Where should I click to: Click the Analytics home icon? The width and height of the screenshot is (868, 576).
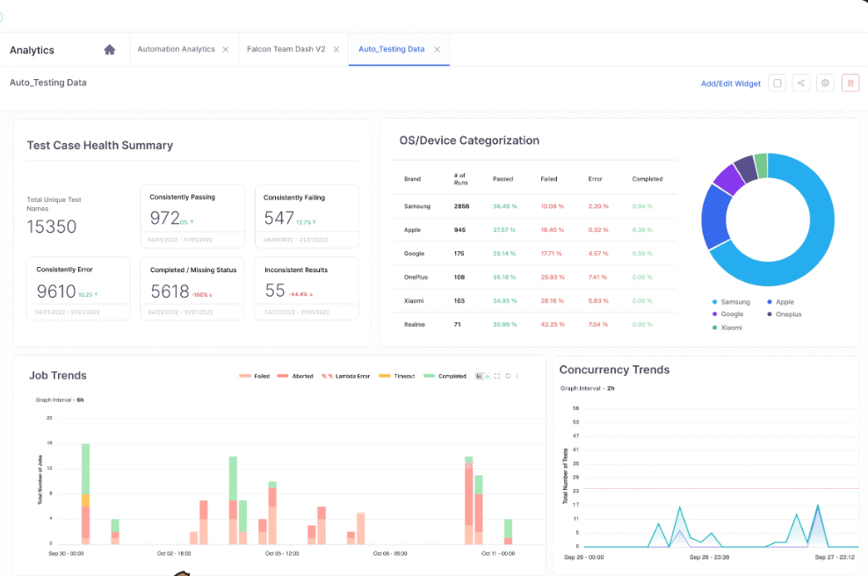109,49
